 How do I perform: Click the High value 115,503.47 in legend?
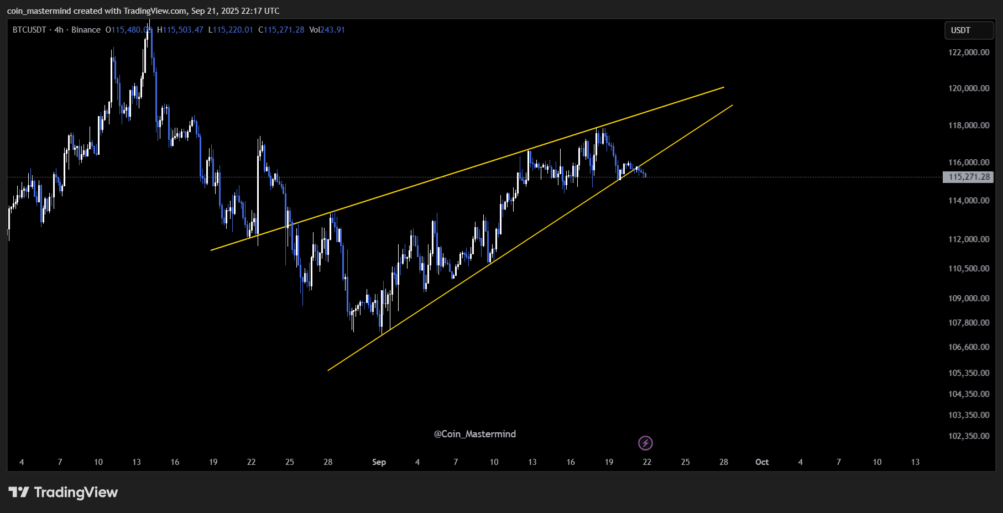click(183, 30)
